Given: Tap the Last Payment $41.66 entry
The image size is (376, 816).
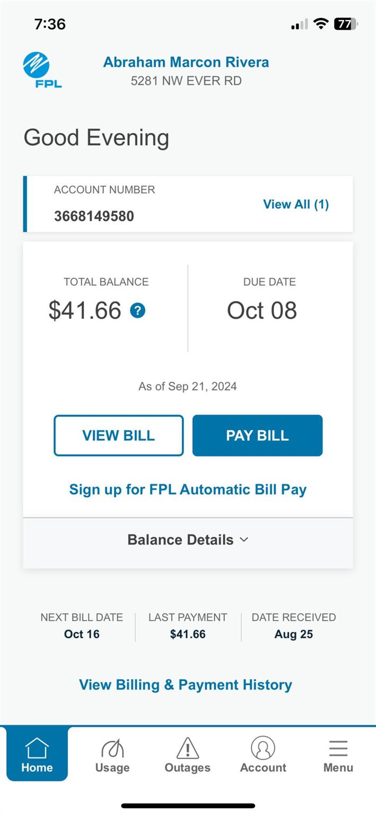Looking at the screenshot, I should pos(188,626).
